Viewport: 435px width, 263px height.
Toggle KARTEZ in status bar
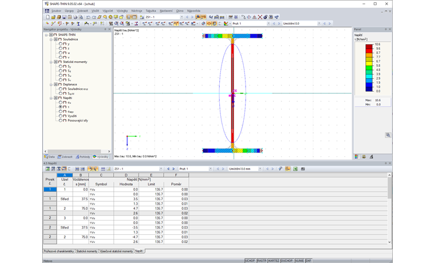pyautogui.click(x=274, y=261)
